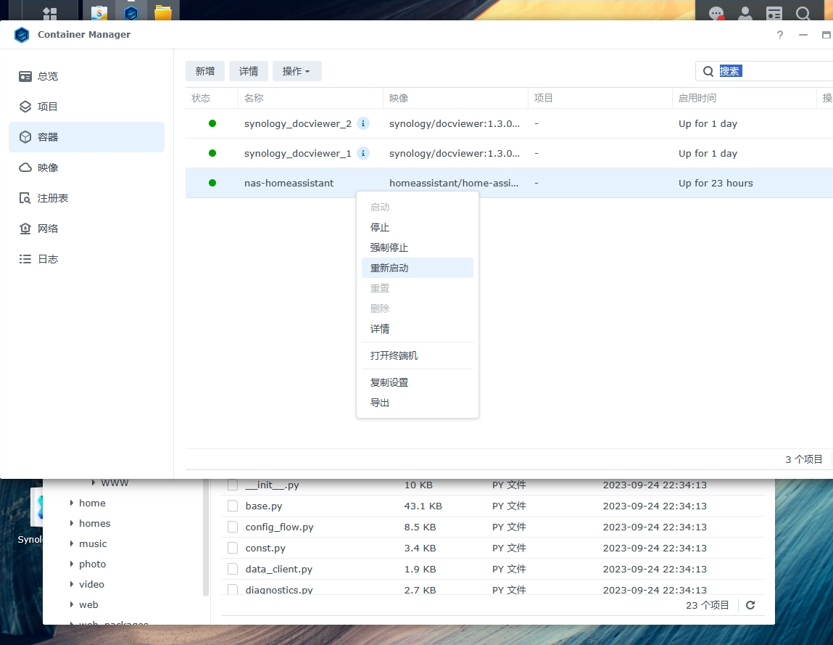Expand the music folder in File Station tree
This screenshot has height=645, width=833.
pyautogui.click(x=71, y=543)
